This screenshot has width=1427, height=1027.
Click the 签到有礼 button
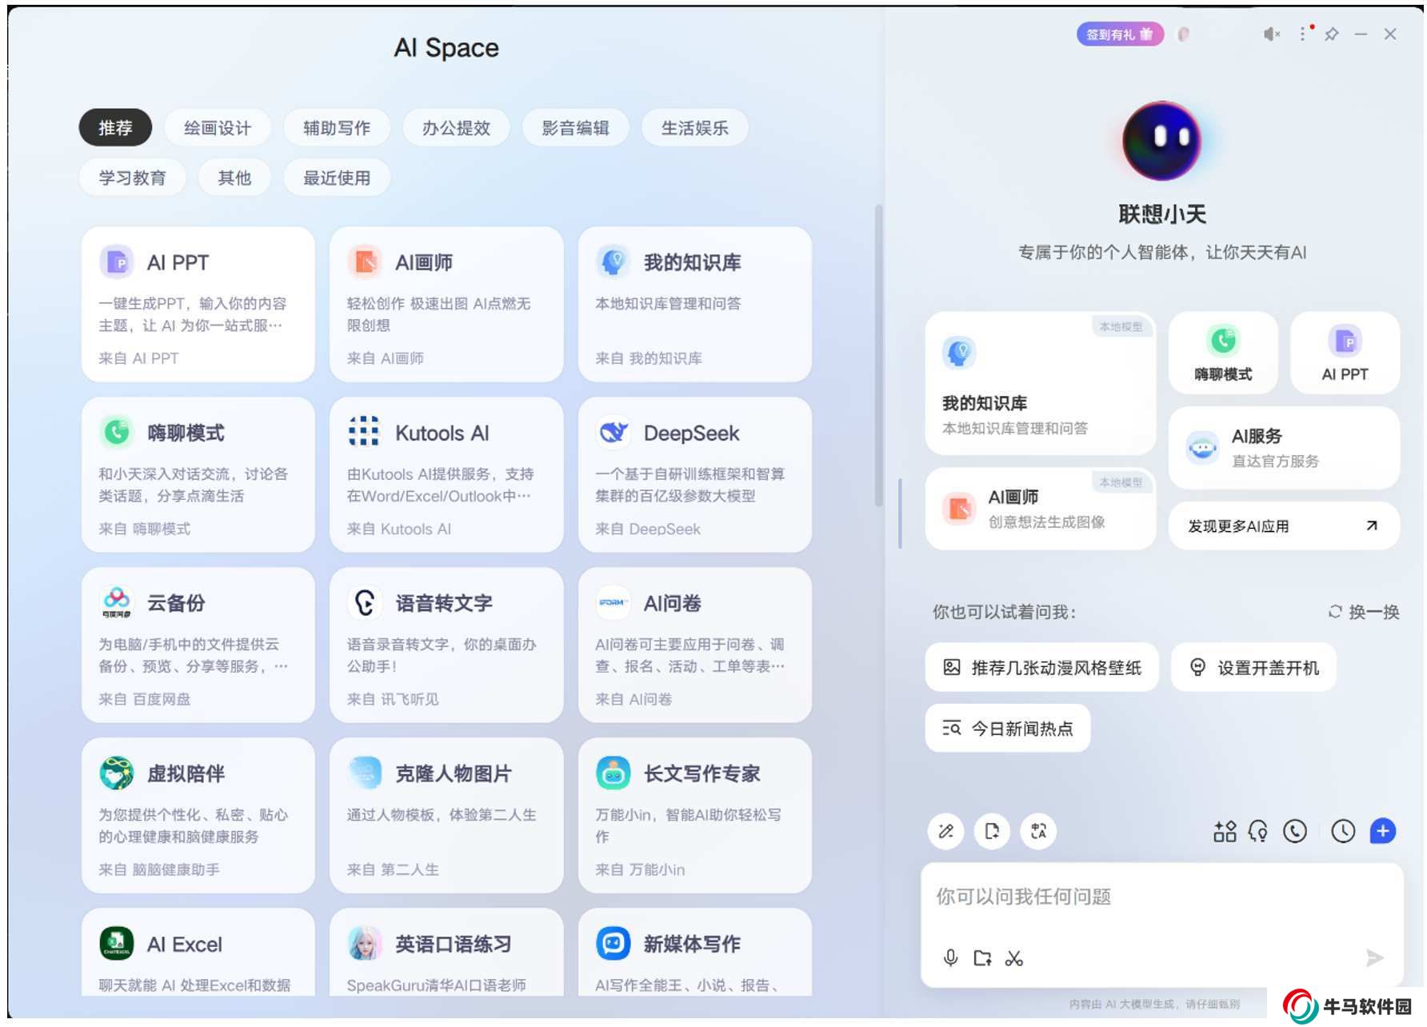(x=1119, y=34)
